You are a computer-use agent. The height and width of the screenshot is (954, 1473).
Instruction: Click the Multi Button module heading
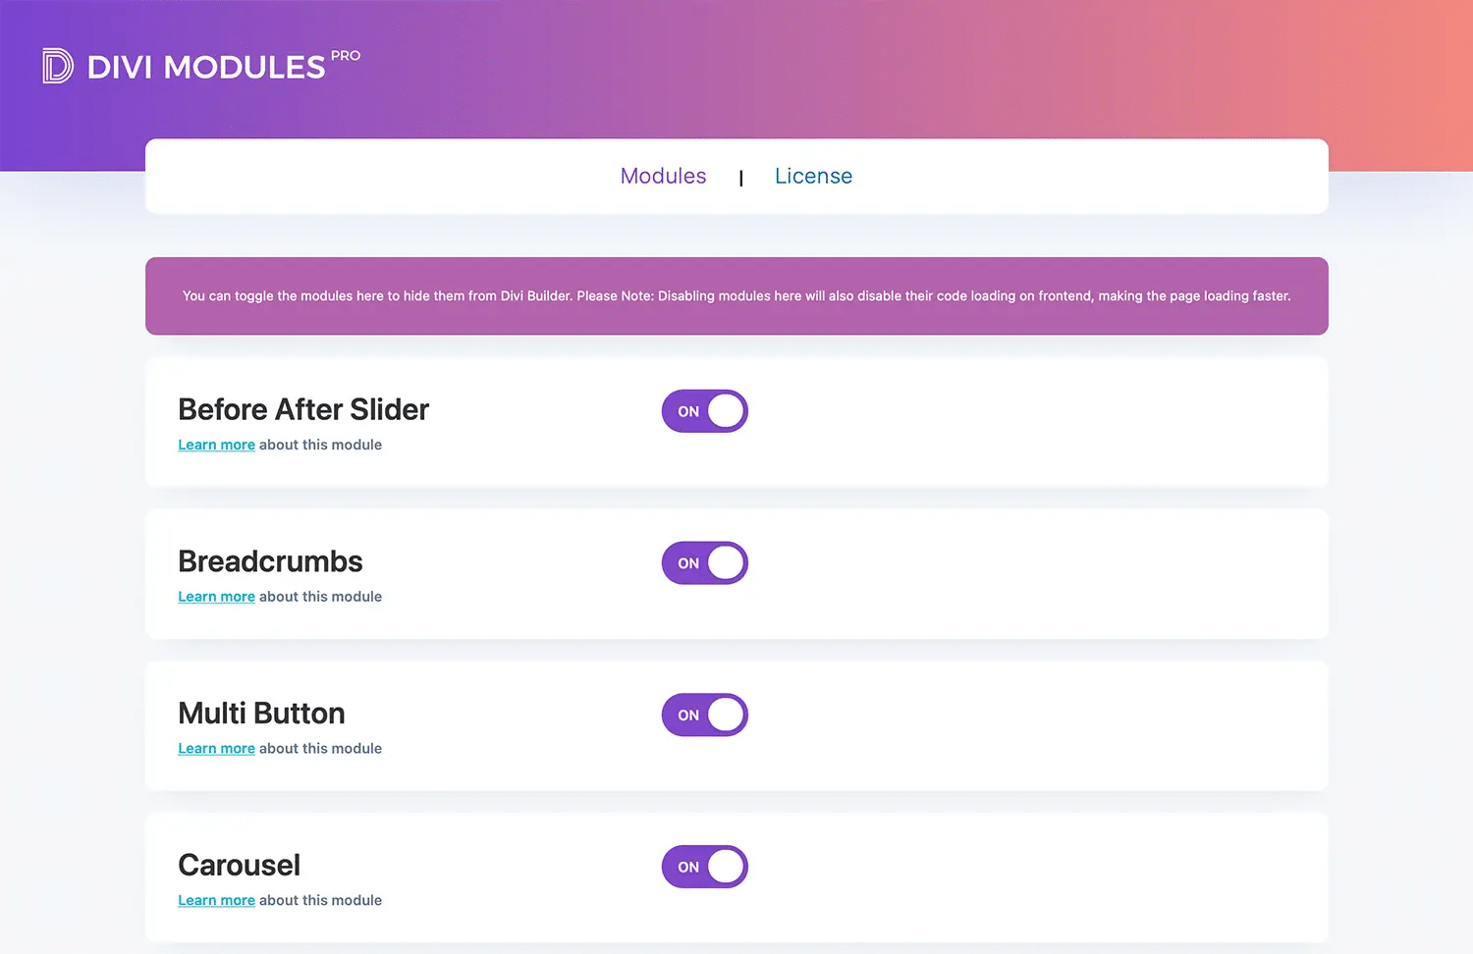tap(261, 714)
